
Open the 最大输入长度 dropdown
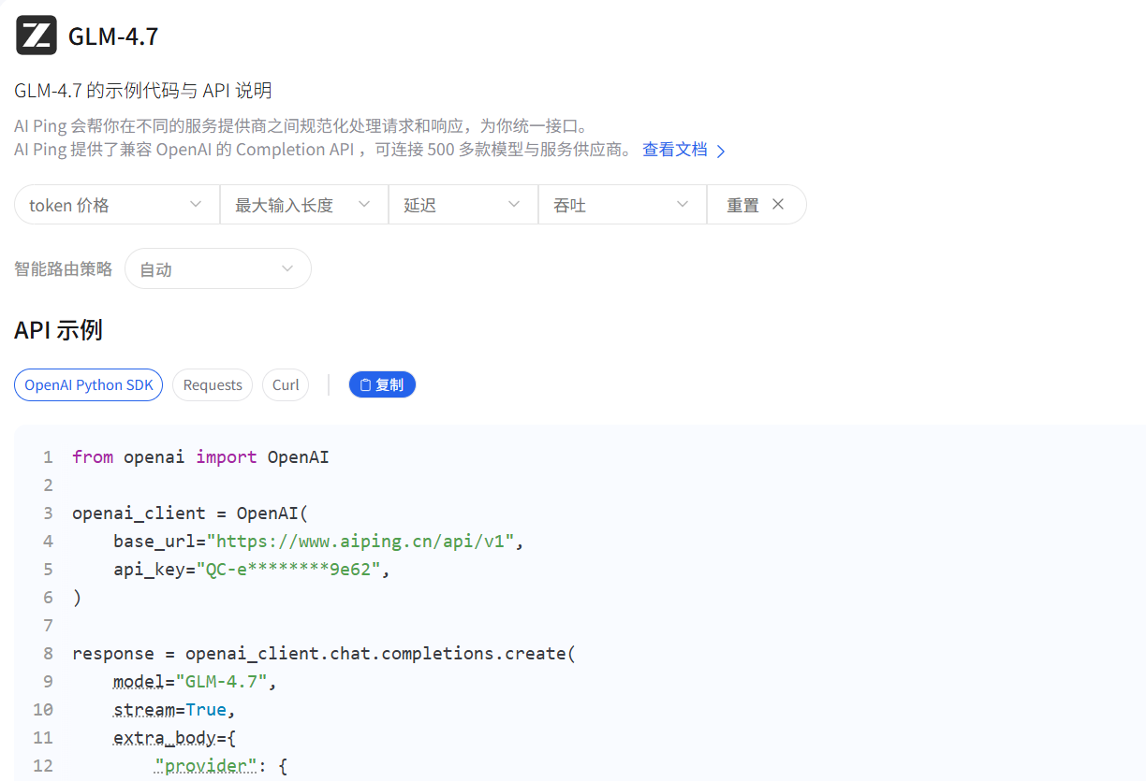coord(304,205)
